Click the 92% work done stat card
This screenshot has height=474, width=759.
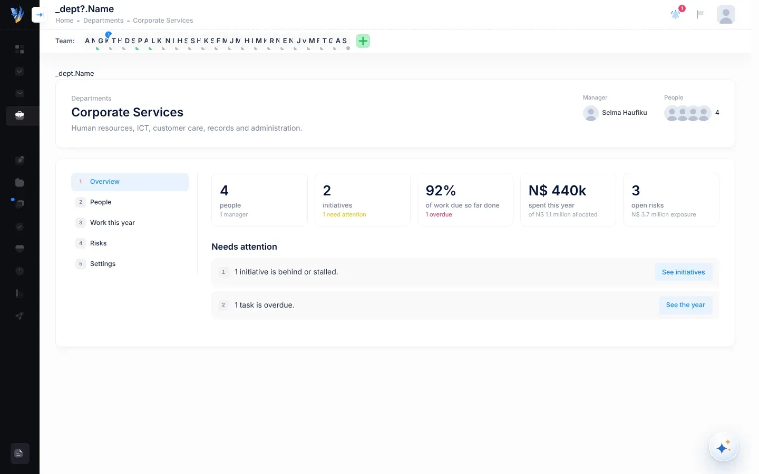[x=465, y=200]
